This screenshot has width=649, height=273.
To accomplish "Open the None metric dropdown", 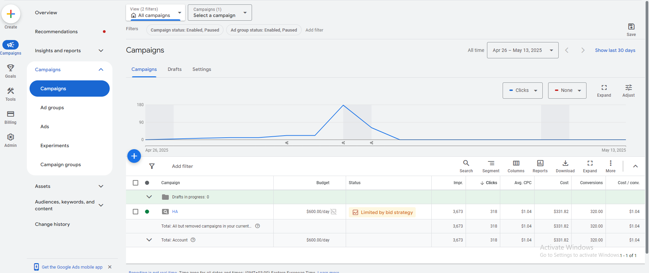I will (567, 91).
